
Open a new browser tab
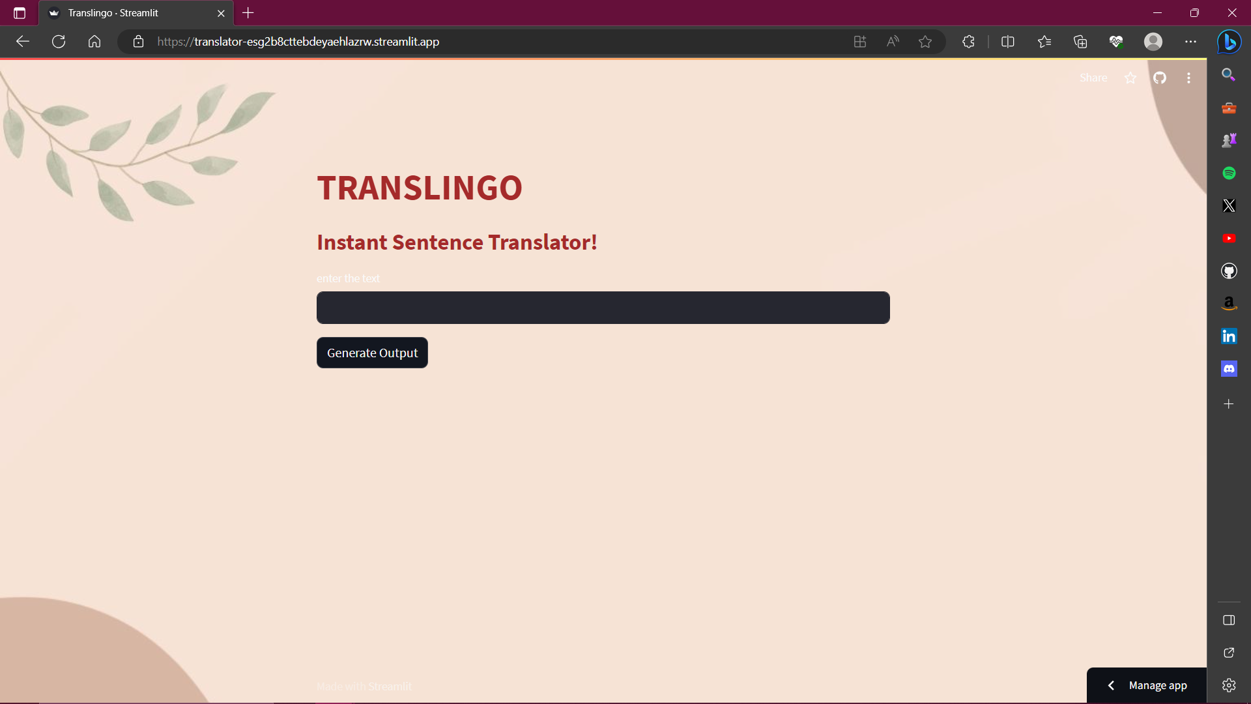(248, 12)
